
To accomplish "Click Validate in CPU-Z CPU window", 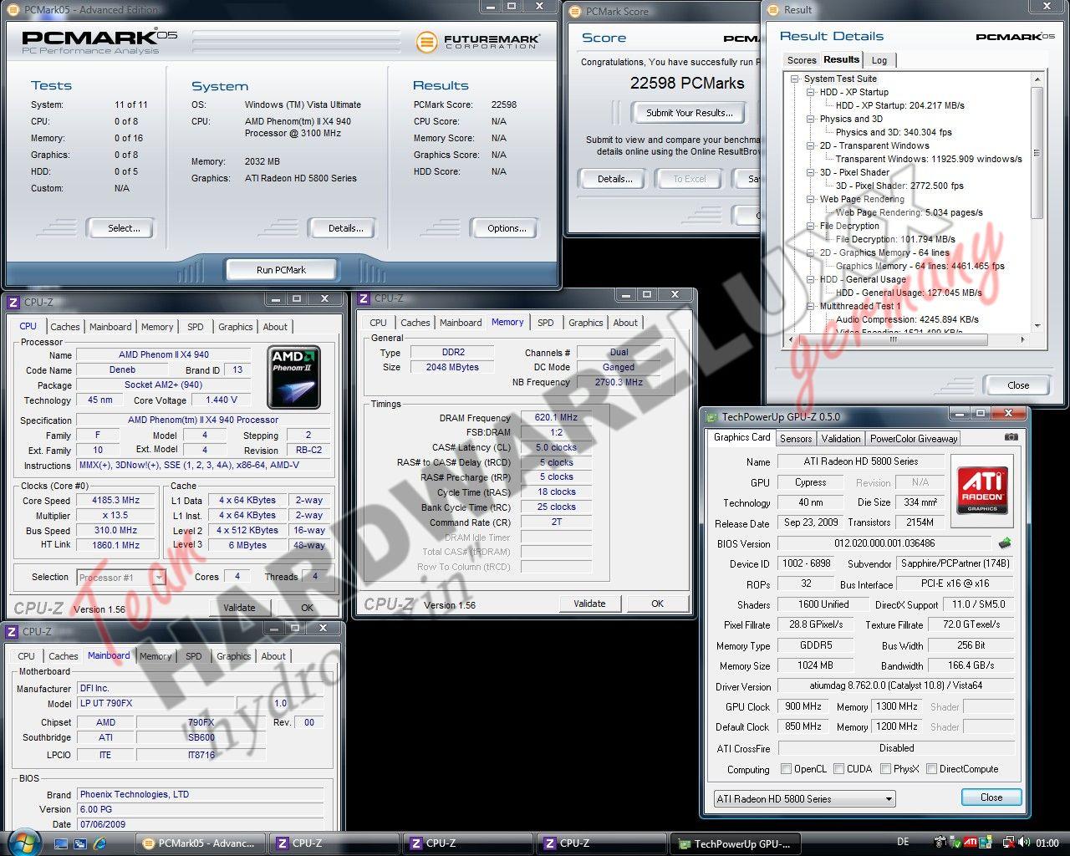I will pyautogui.click(x=239, y=608).
